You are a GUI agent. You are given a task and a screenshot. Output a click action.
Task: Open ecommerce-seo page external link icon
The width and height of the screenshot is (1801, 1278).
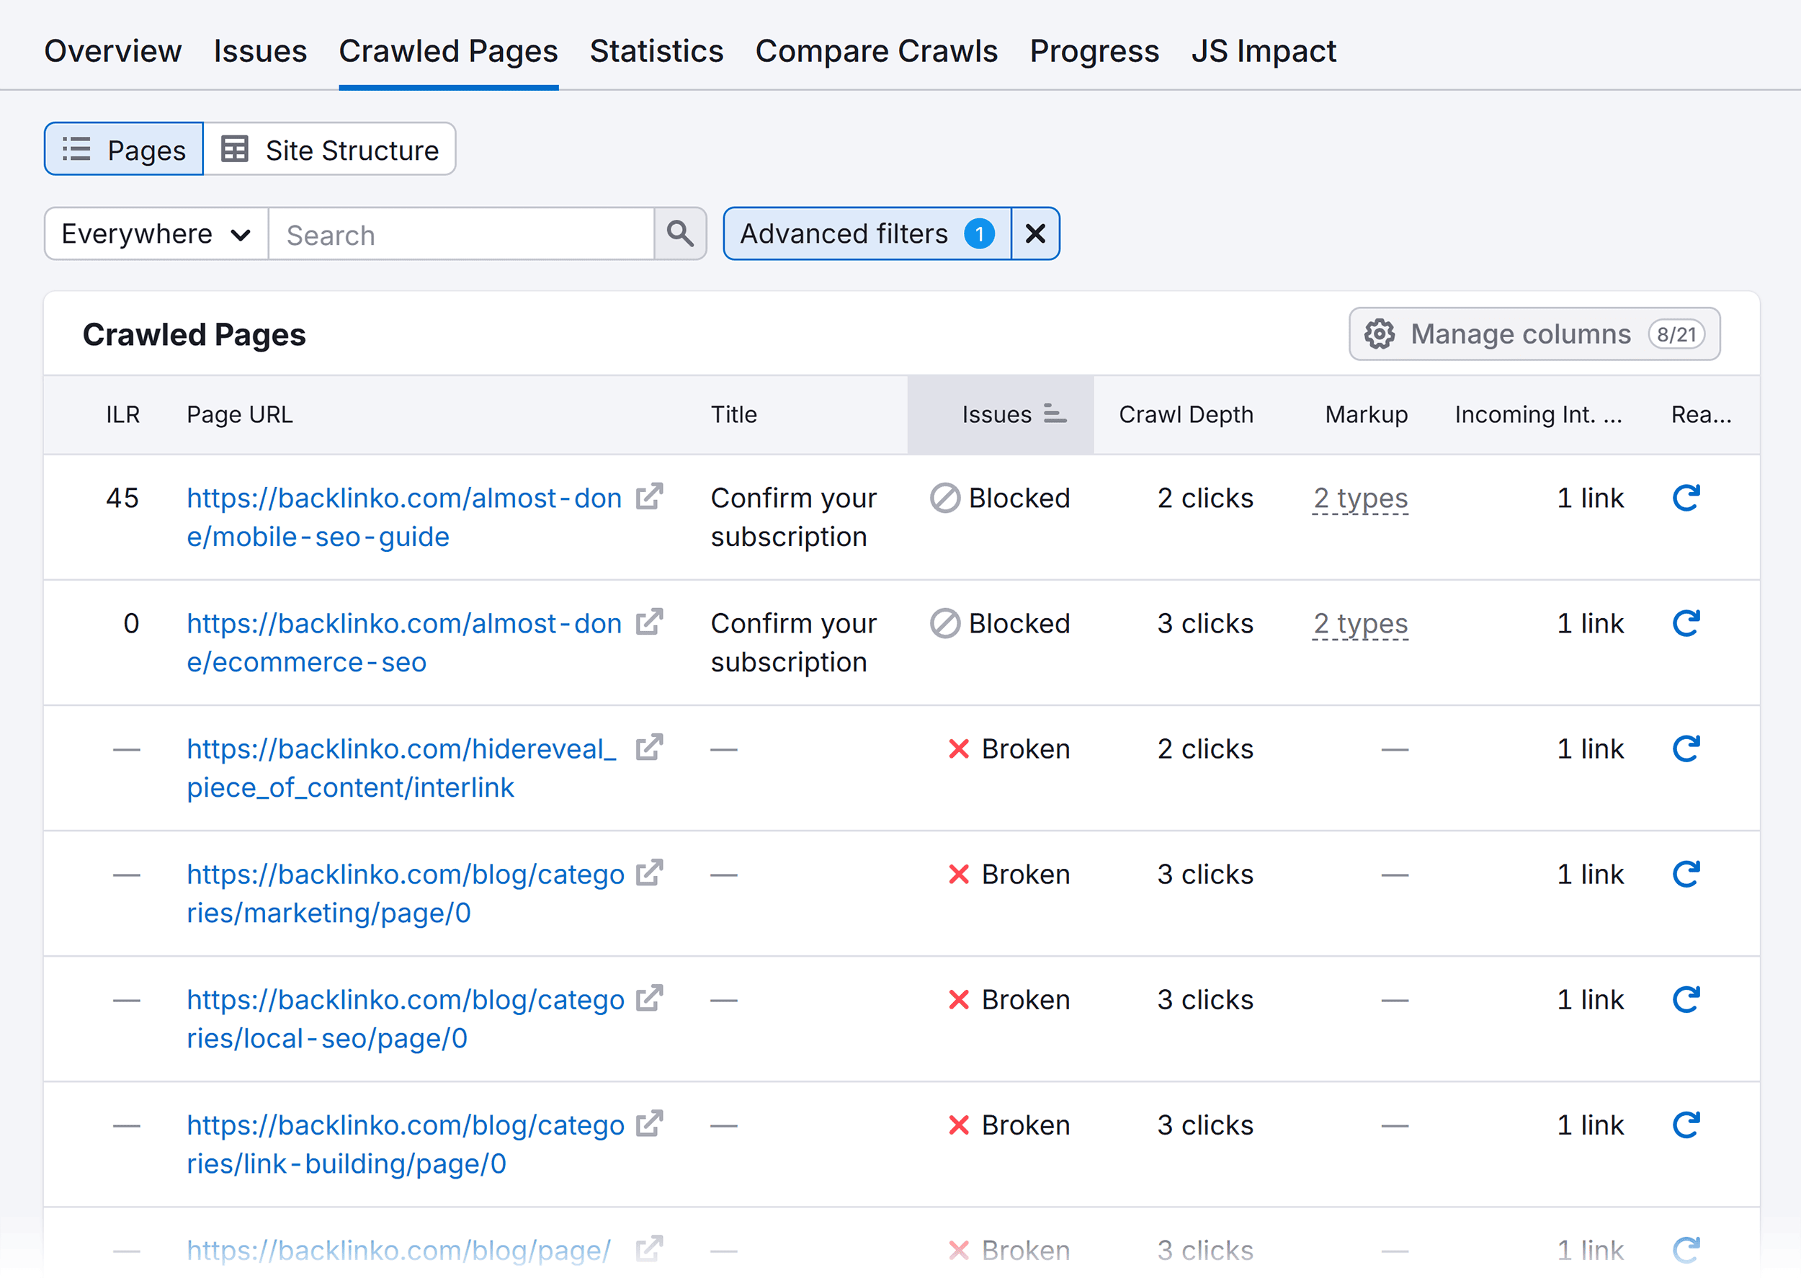[x=649, y=622]
